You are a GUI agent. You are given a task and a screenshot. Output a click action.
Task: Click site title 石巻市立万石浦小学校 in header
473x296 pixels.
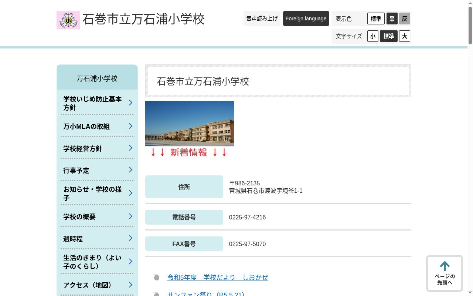[143, 19]
